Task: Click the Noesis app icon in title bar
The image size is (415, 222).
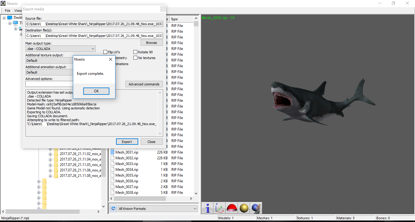Action: click(3, 3)
